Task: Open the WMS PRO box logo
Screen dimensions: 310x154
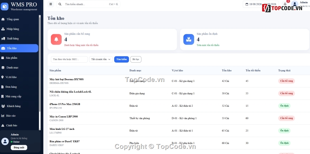Action: (x=4, y=7)
